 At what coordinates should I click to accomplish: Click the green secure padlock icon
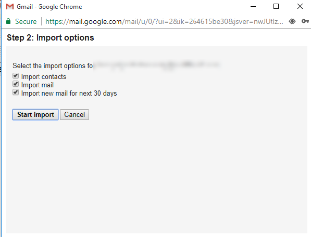point(8,21)
